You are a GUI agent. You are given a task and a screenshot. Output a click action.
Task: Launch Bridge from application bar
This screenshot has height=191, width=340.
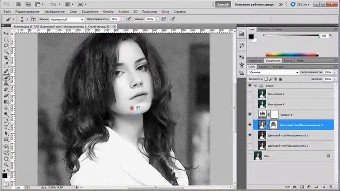(19, 4)
